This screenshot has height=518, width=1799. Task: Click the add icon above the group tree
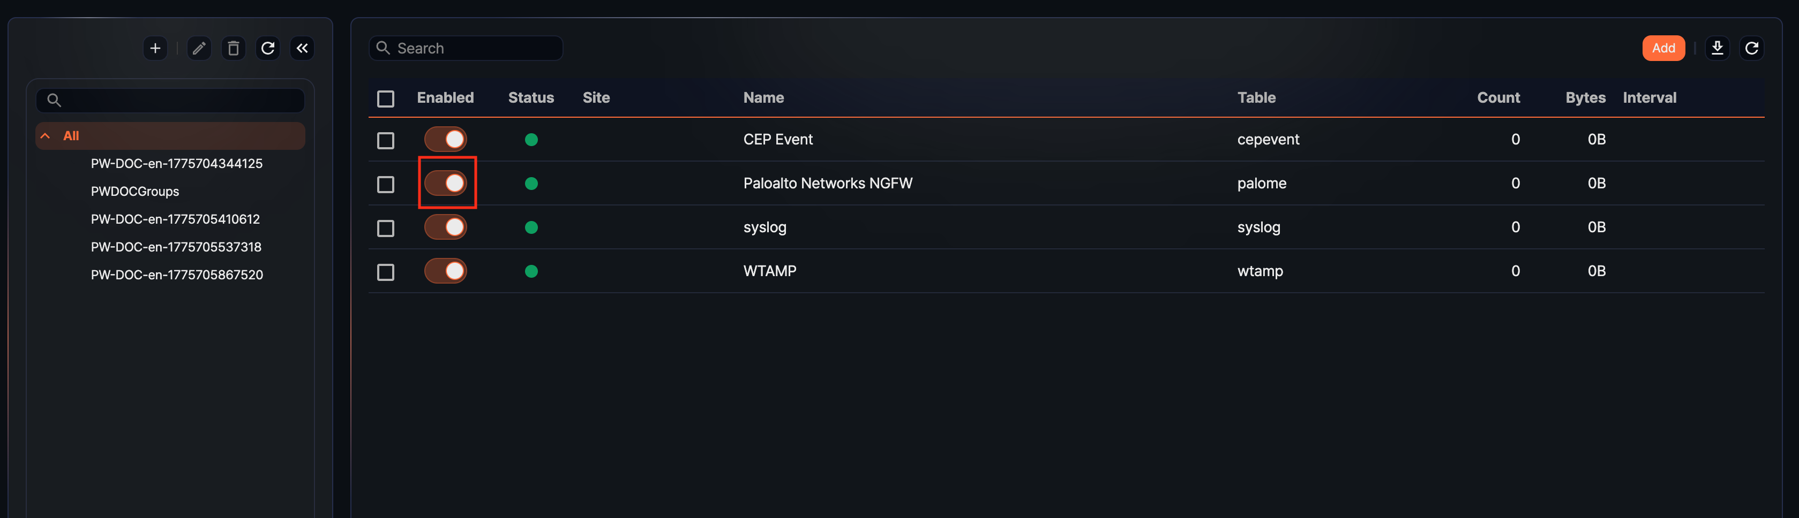pos(155,48)
